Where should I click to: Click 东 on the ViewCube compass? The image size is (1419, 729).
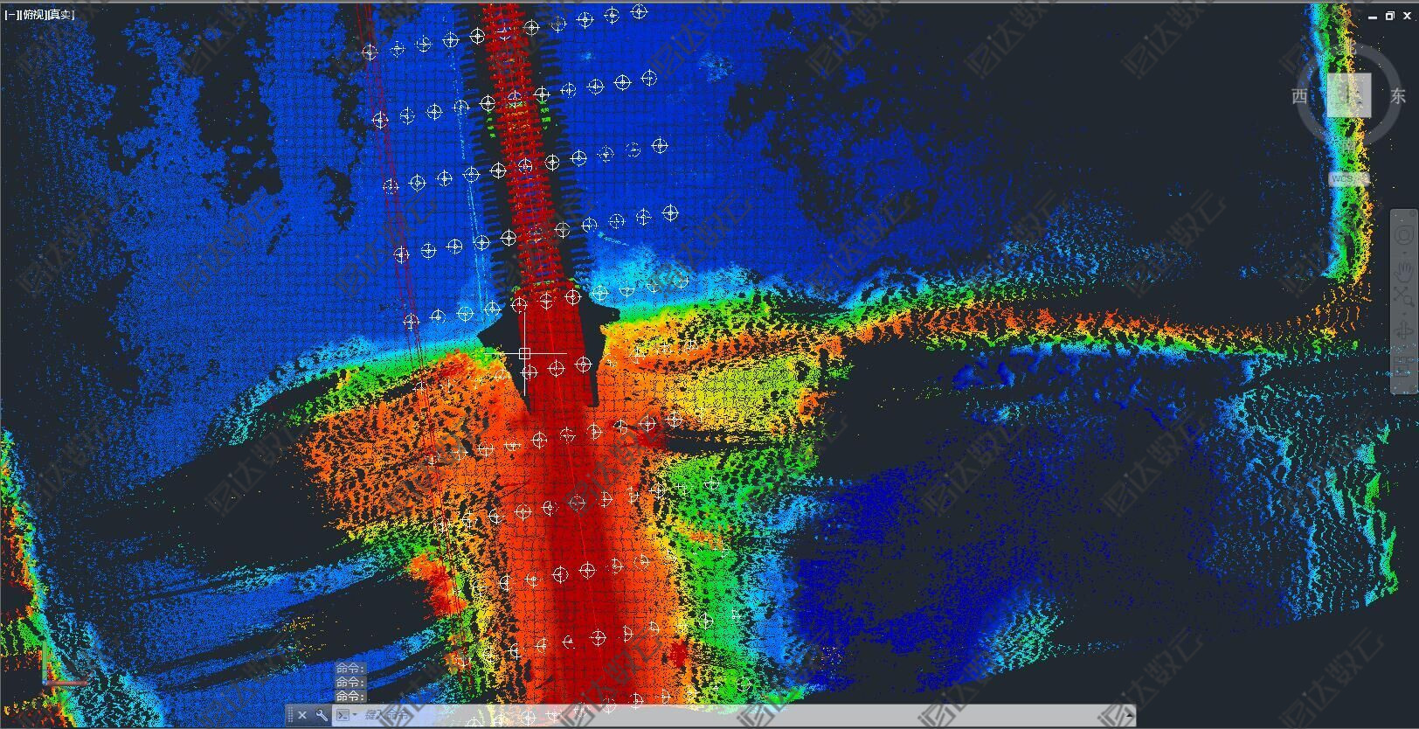coord(1398,96)
